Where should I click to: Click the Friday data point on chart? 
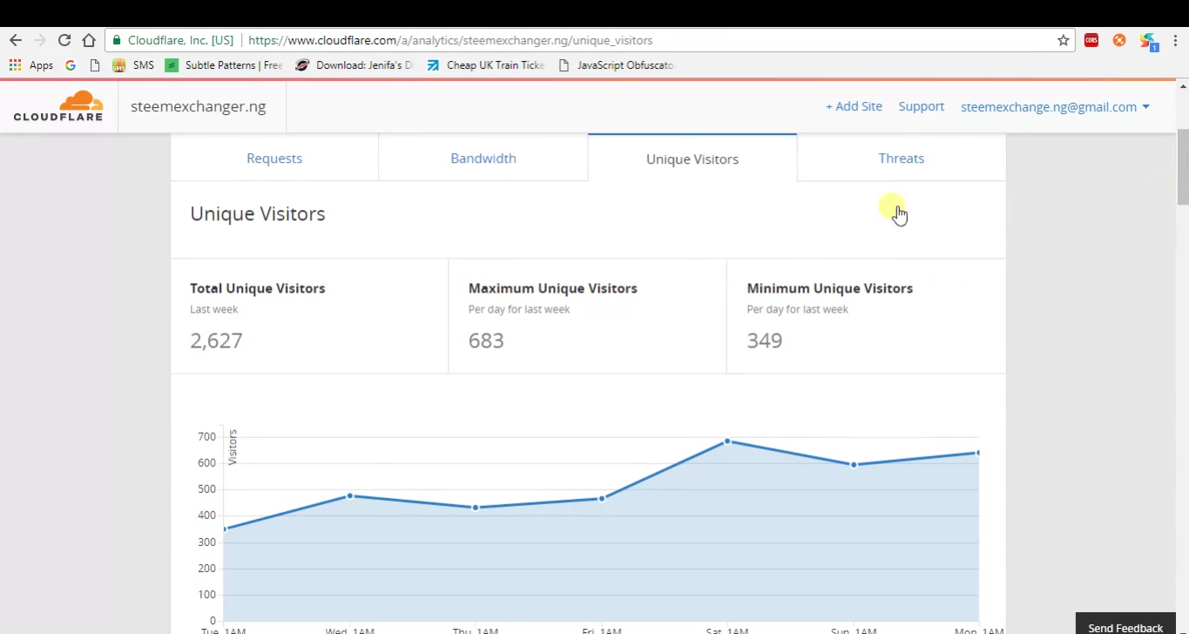coord(602,498)
